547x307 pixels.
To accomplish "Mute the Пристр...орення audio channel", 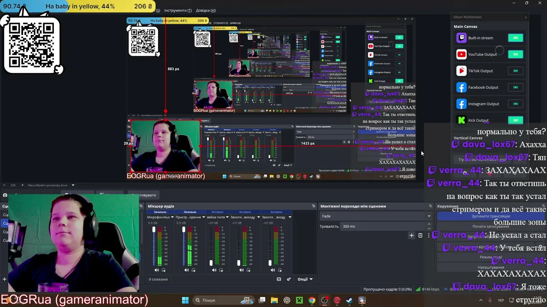I will pyautogui.click(x=186, y=270).
